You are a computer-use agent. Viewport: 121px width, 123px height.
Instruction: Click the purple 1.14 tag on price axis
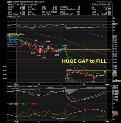coord(115,55)
